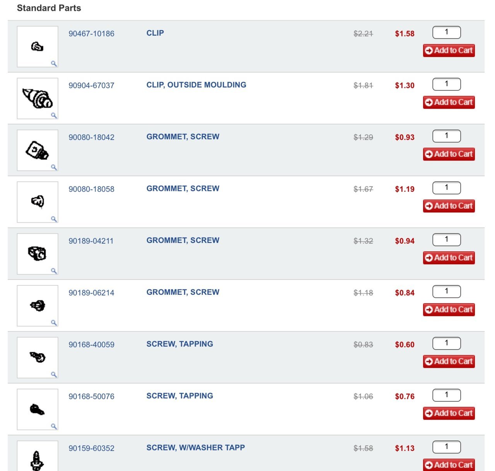Zoom the outside moulding clip image via magnifier

[54, 115]
